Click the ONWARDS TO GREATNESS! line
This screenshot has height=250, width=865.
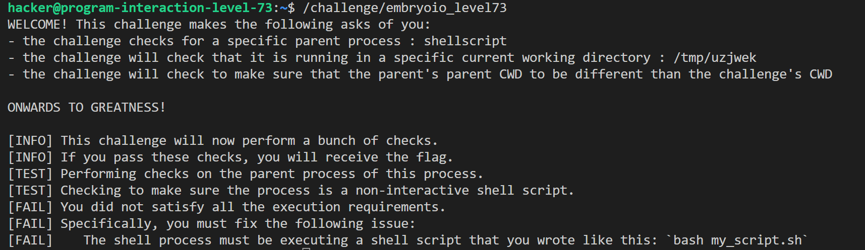86,108
